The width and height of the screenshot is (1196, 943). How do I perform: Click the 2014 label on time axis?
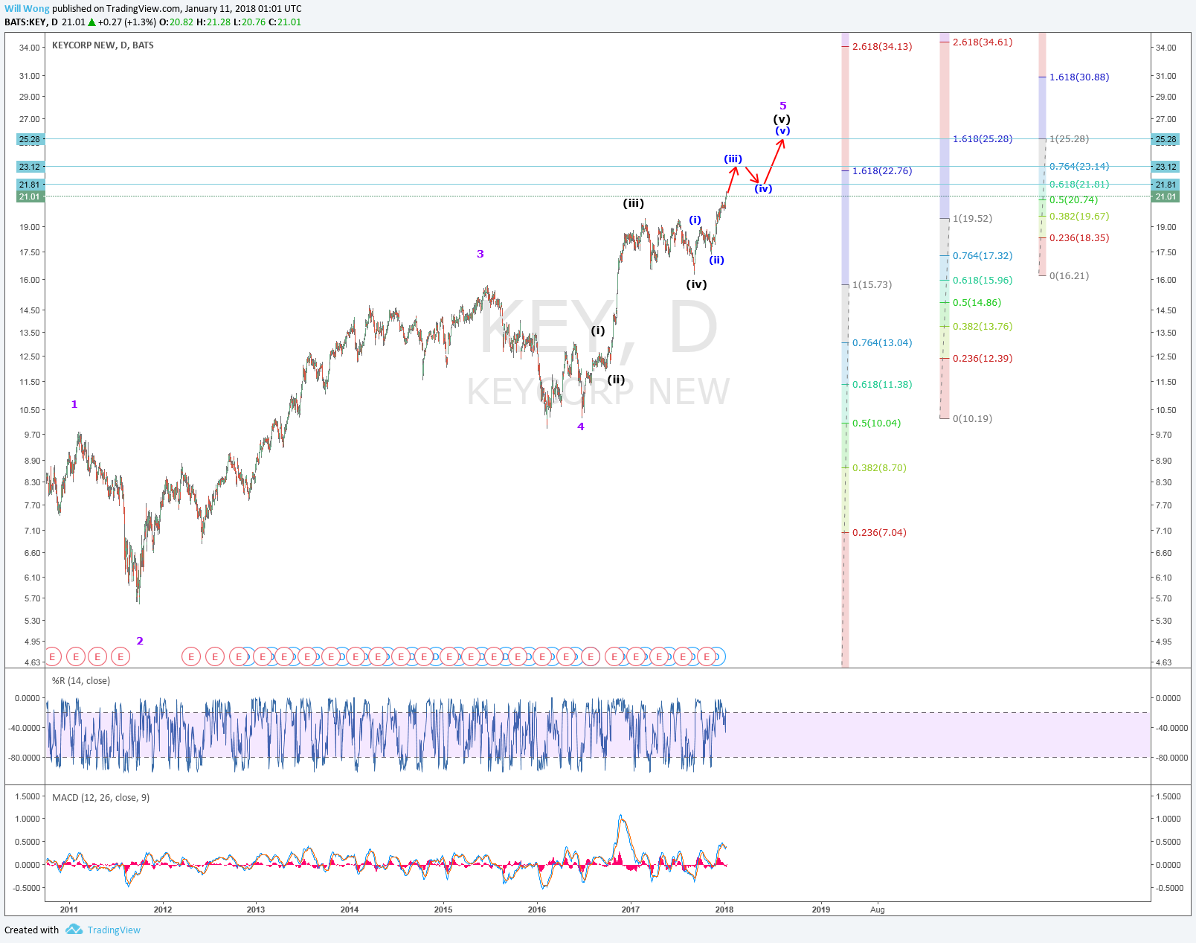(x=350, y=910)
